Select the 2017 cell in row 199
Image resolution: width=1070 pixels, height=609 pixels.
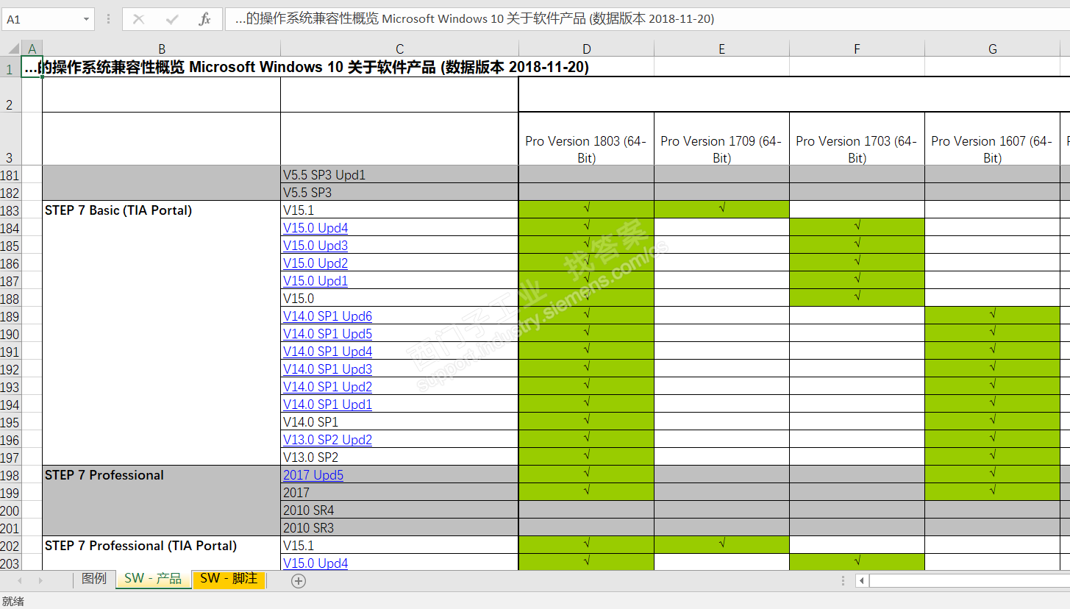click(x=399, y=493)
